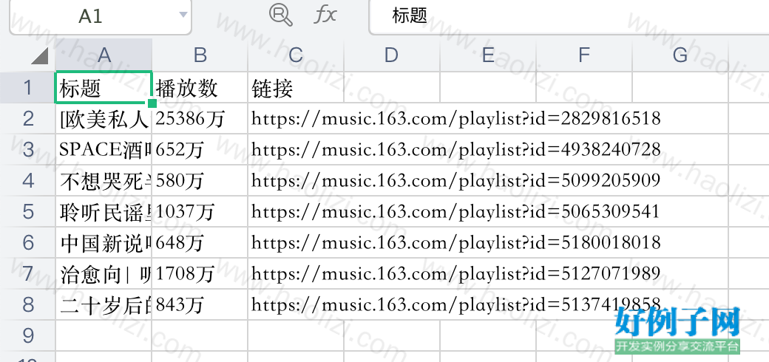
Task: Click cell B1 with 播放数
Action: pyautogui.click(x=200, y=88)
